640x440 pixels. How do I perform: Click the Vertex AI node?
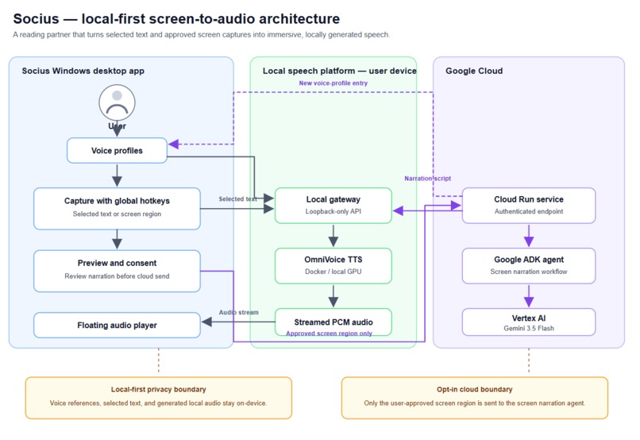click(x=529, y=322)
